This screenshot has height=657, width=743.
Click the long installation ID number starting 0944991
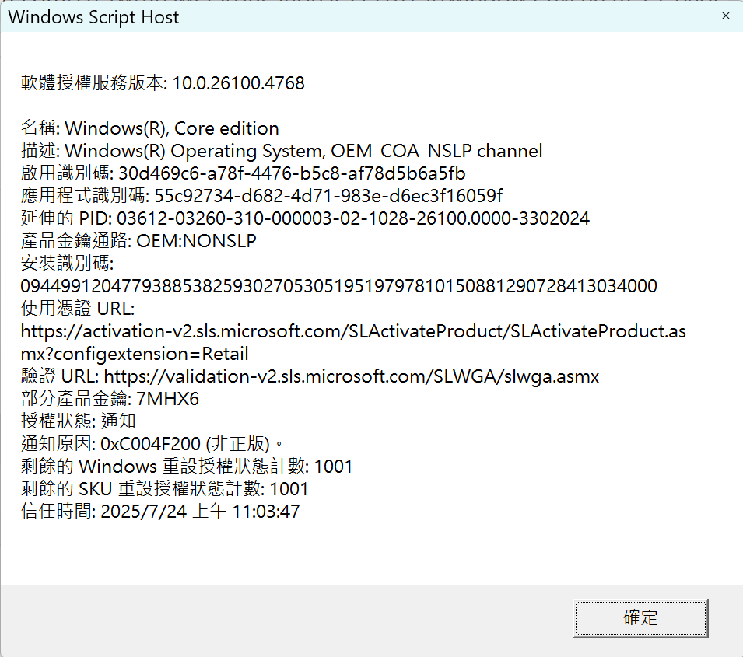click(x=338, y=286)
